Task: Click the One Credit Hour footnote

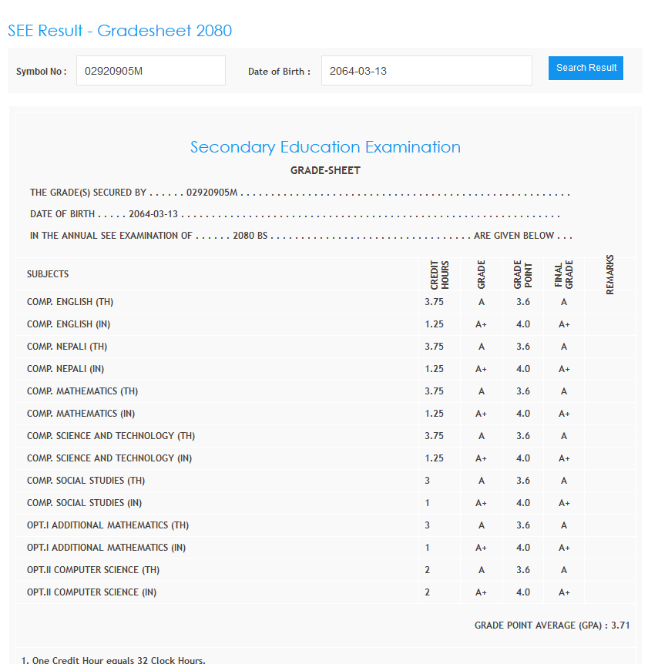Action: (x=113, y=660)
